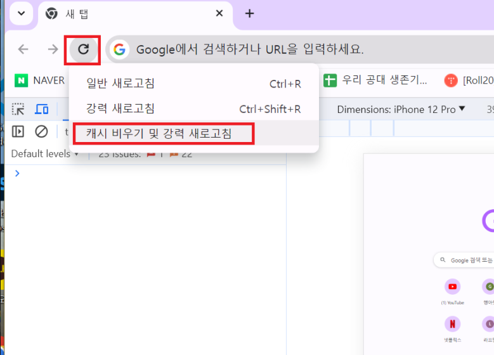Choose 강력 새로고침 menu item
The height and width of the screenshot is (355, 494).
(194, 108)
